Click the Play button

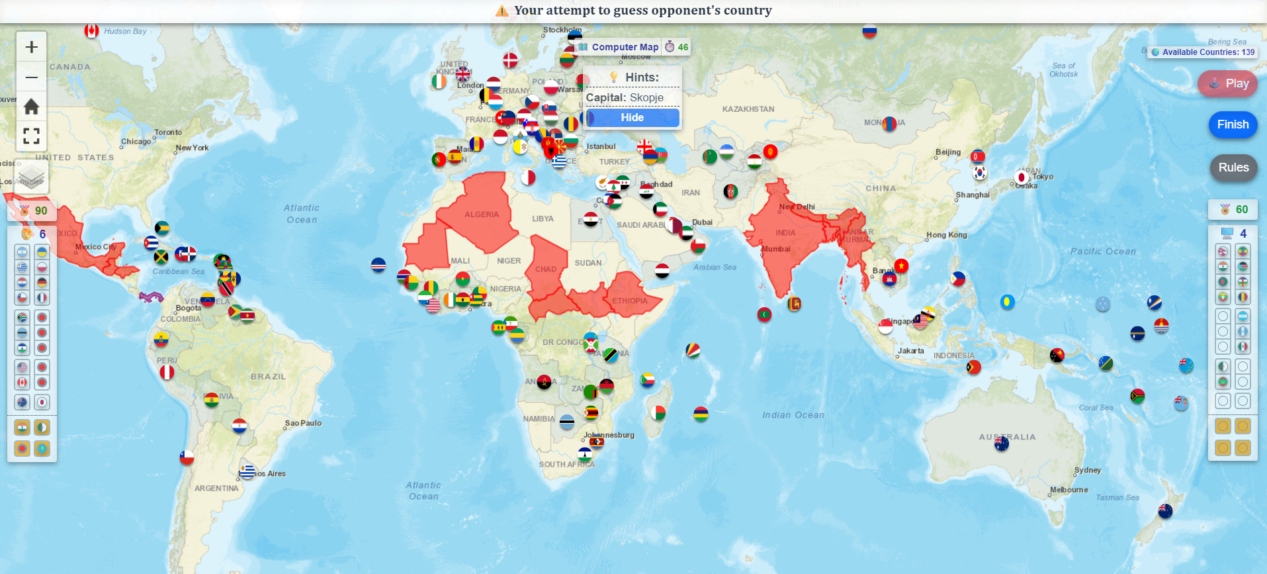[1228, 83]
